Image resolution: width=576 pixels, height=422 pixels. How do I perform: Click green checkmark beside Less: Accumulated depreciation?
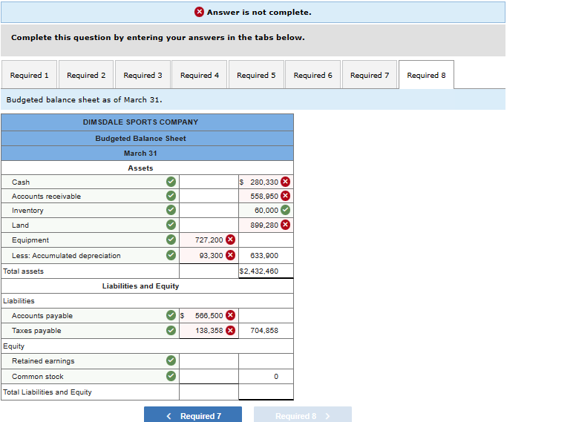coord(171,255)
